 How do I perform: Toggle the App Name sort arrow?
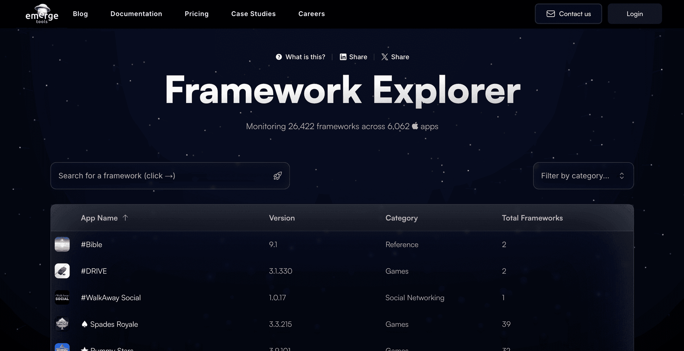coord(126,218)
